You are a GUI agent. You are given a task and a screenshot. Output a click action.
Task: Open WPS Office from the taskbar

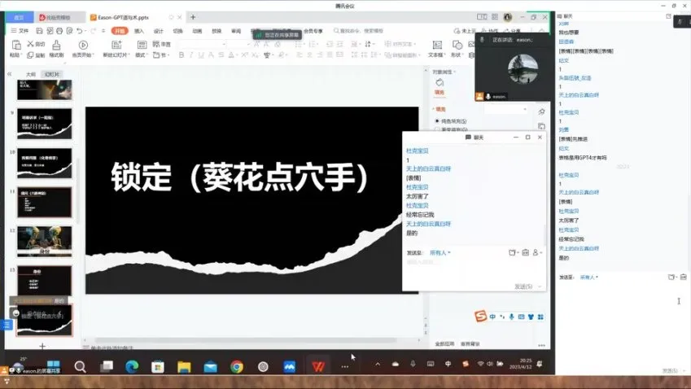[x=317, y=366]
